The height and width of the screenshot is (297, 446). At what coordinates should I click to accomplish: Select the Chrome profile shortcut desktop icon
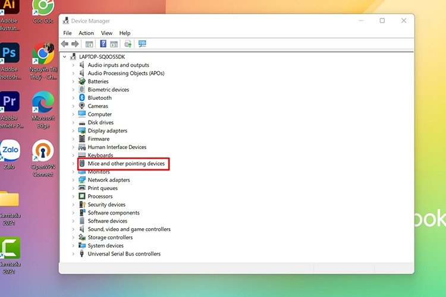pos(43,53)
